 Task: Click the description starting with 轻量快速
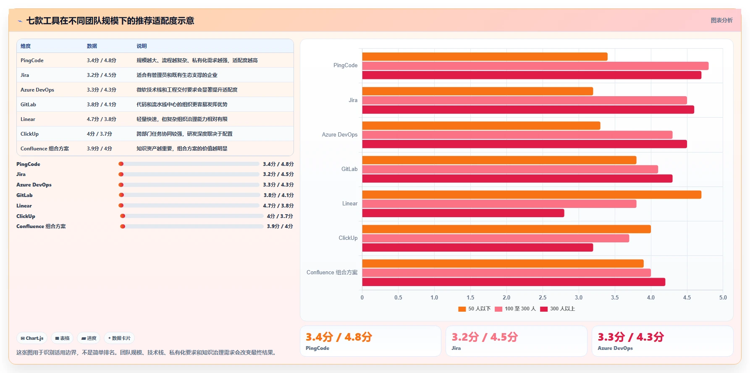[182, 119]
